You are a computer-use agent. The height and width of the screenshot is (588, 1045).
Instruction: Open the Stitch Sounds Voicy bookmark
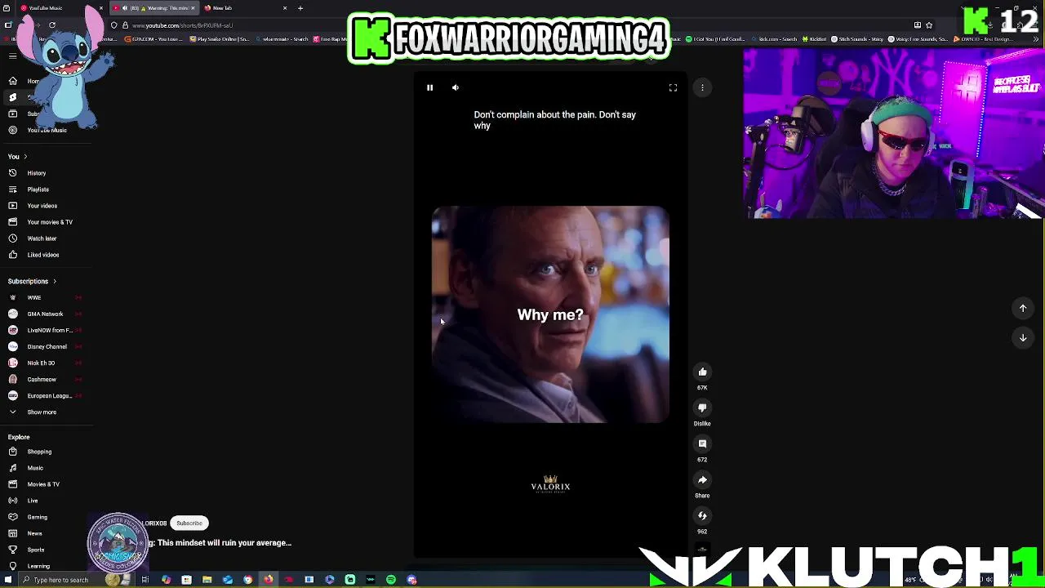858,39
